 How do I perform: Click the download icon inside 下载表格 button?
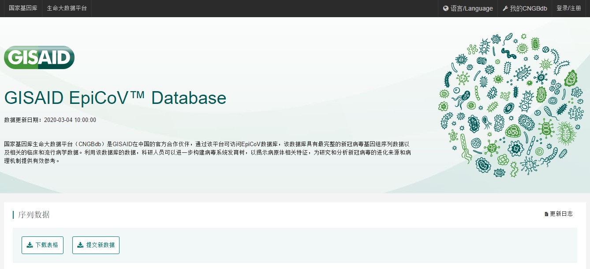pos(30,245)
